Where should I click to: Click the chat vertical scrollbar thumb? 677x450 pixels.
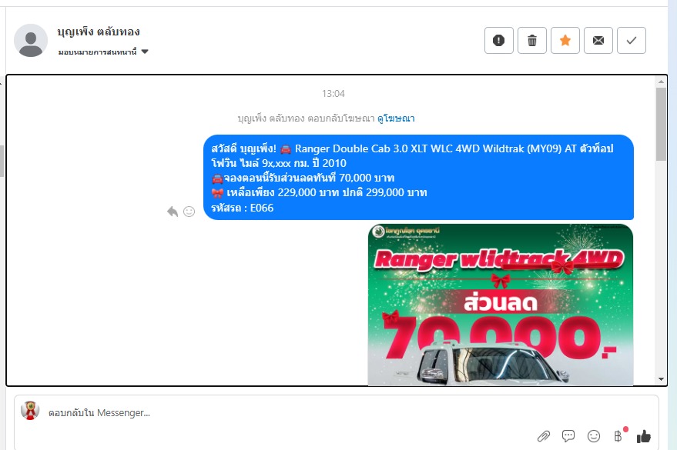coord(661,124)
